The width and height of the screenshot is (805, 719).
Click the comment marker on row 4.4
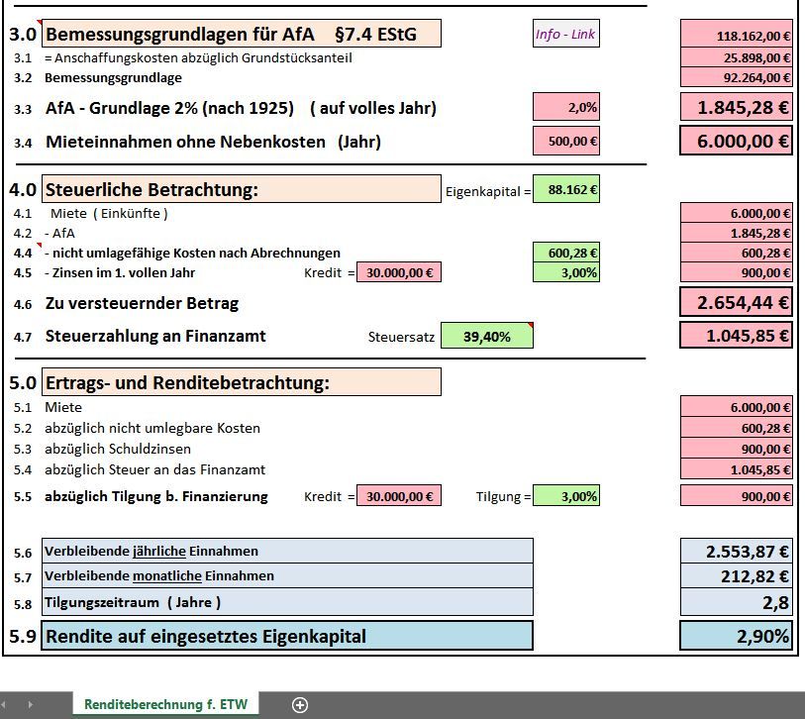(x=41, y=246)
